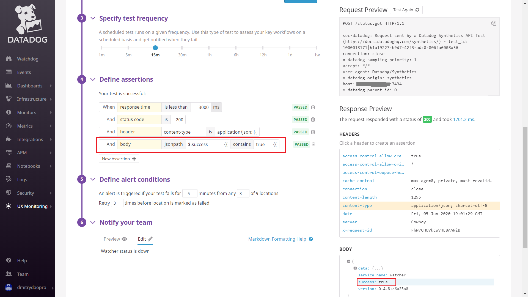This screenshot has height=297, width=528.
Task: Add a New Assertion
Action: click(x=119, y=159)
